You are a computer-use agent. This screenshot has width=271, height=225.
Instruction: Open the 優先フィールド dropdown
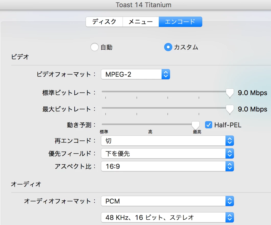[x=167, y=153]
